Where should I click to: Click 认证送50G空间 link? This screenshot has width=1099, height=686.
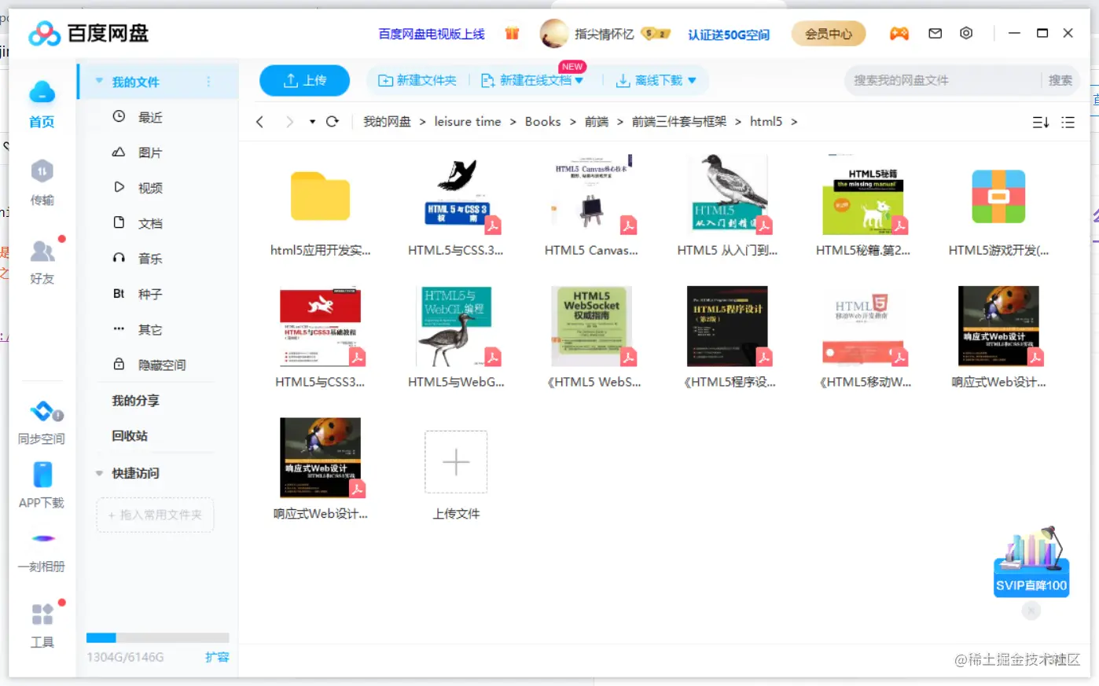tap(729, 35)
